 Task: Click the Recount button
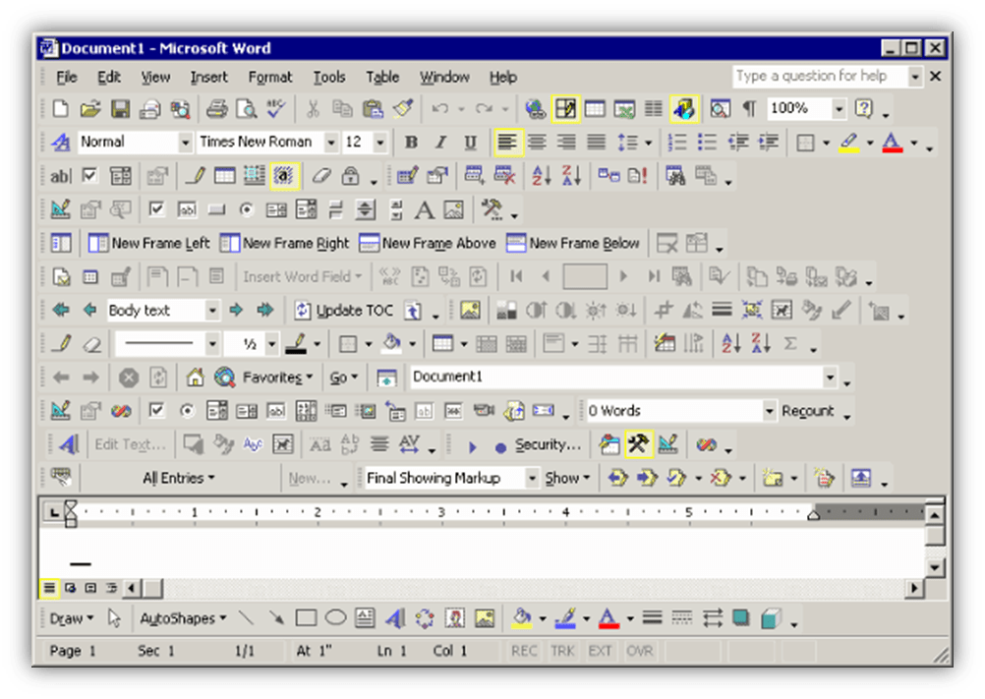(808, 411)
